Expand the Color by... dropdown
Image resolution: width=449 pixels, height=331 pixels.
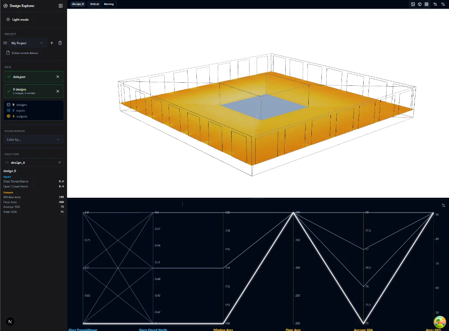pyautogui.click(x=34, y=139)
